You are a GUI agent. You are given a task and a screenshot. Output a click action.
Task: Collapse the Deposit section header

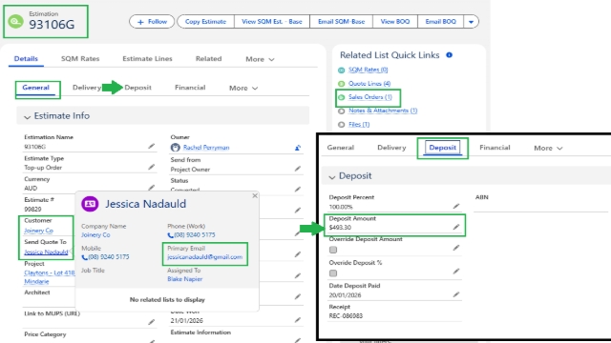pyautogui.click(x=332, y=177)
